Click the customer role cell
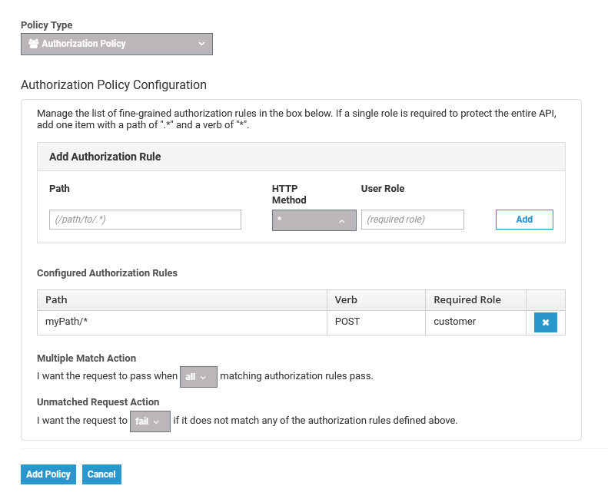Image resolution: width=608 pixels, height=499 pixels. click(455, 322)
